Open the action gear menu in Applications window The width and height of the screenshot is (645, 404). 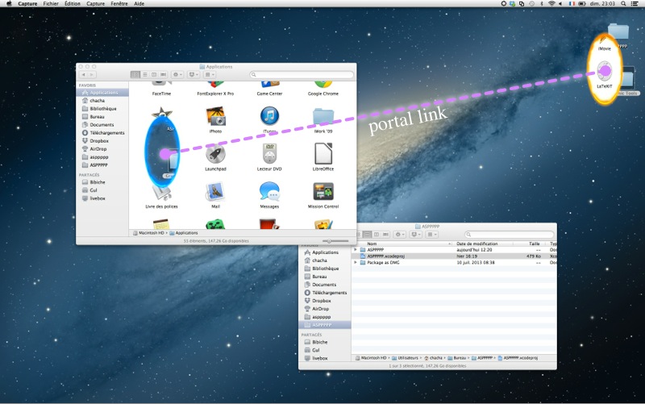click(177, 74)
